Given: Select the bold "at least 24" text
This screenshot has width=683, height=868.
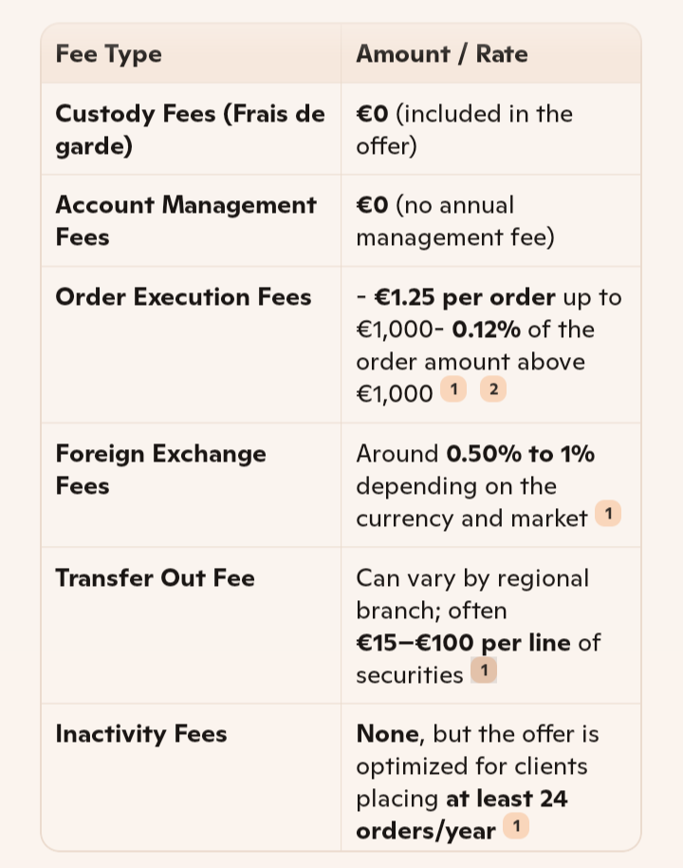Looking at the screenshot, I should pyautogui.click(x=507, y=799).
